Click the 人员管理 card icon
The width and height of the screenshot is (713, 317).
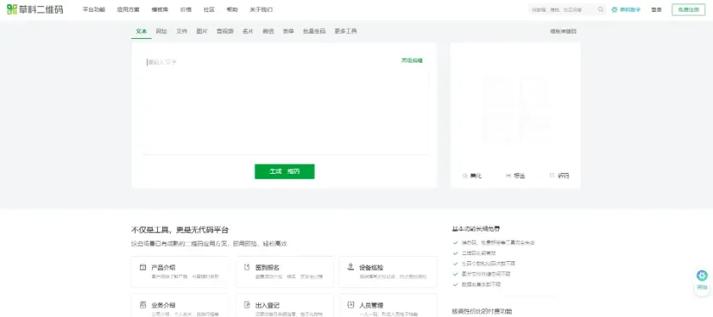tap(351, 305)
